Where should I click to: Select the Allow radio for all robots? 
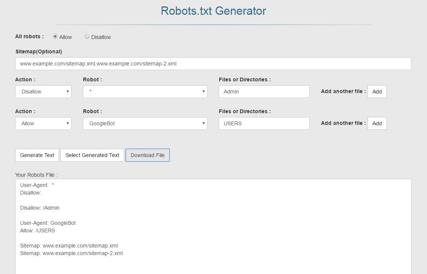(x=55, y=37)
